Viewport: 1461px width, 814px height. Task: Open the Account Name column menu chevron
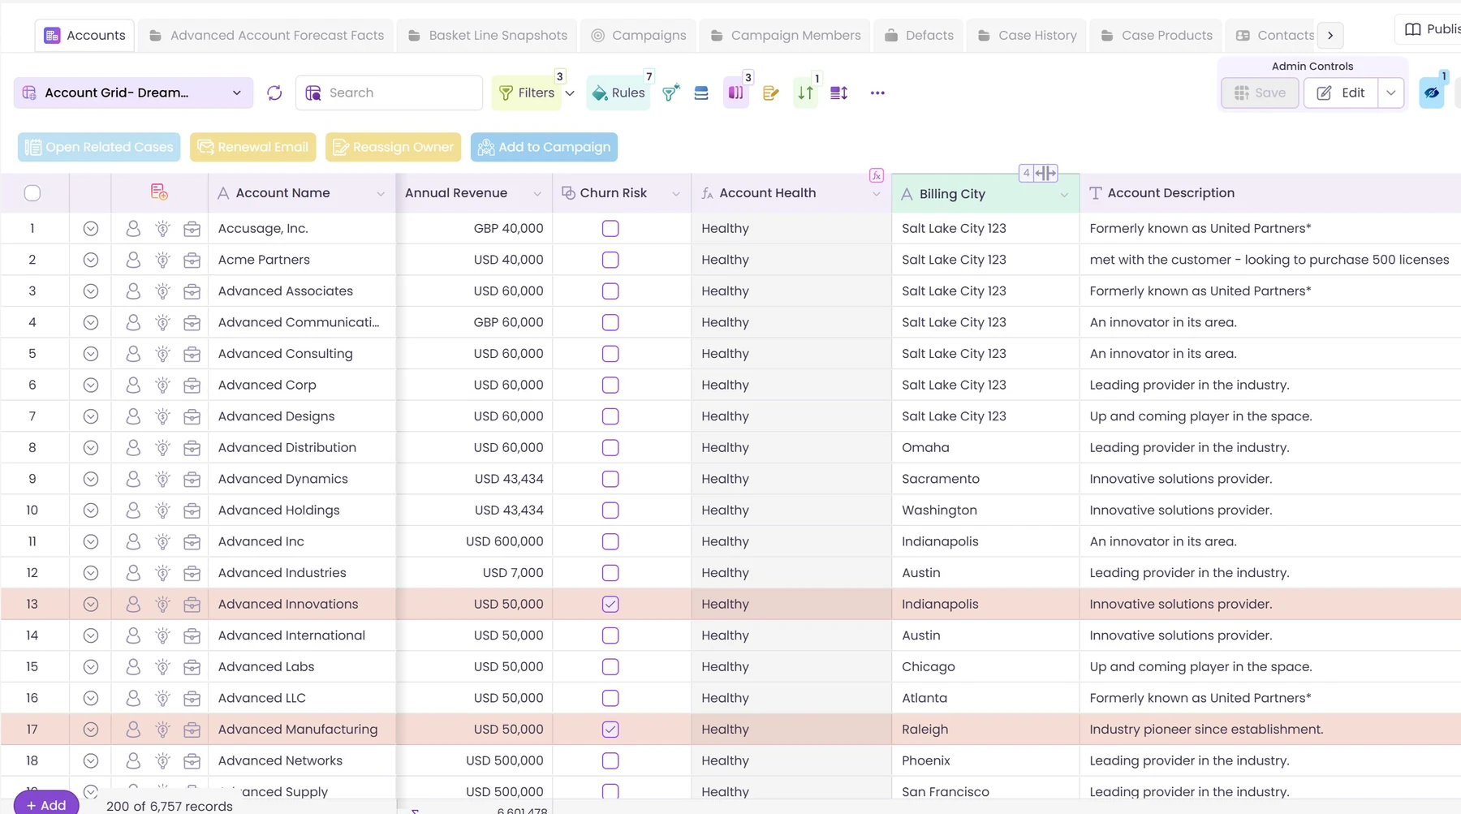381,193
